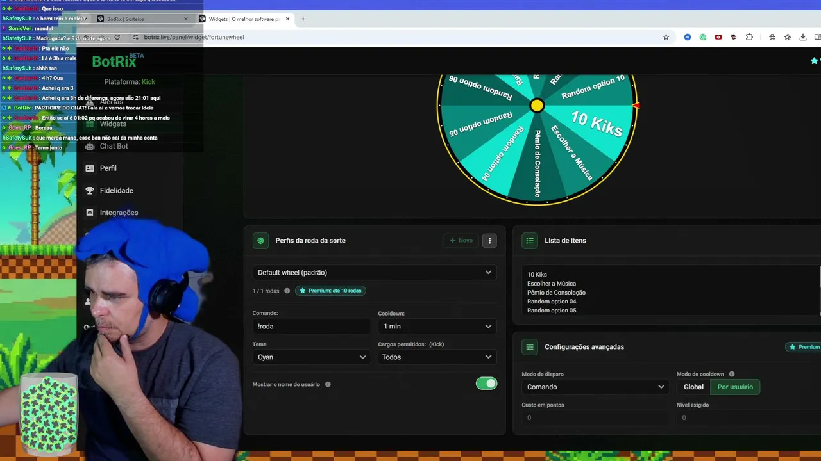Open Fidelidade in the sidebar
Viewport: 821px width, 461px height.
point(116,190)
